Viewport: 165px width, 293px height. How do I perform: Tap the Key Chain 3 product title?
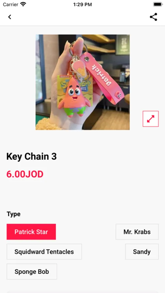pyautogui.click(x=31, y=156)
